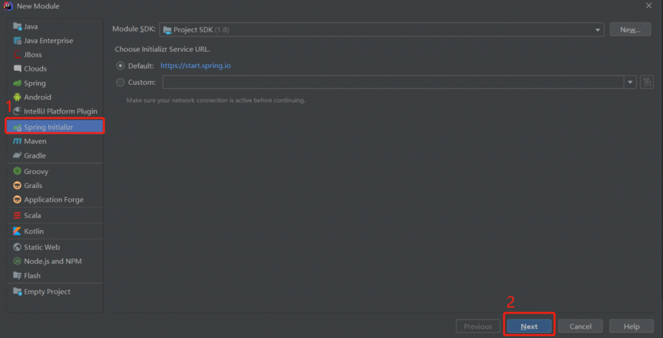Viewport: 663px width, 338px height.
Task: Click the Scala module icon
Action: (17, 216)
